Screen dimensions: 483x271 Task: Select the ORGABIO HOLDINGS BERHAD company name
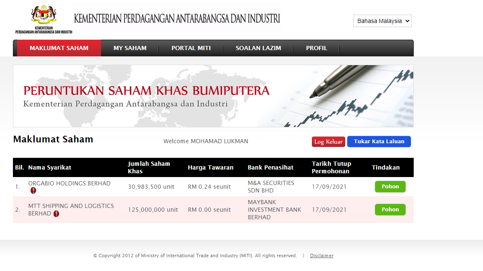pyautogui.click(x=69, y=183)
